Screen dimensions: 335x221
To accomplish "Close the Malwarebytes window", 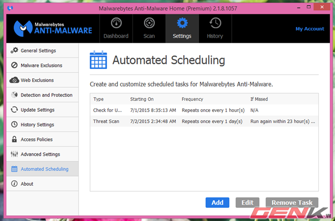I will point(322,7).
